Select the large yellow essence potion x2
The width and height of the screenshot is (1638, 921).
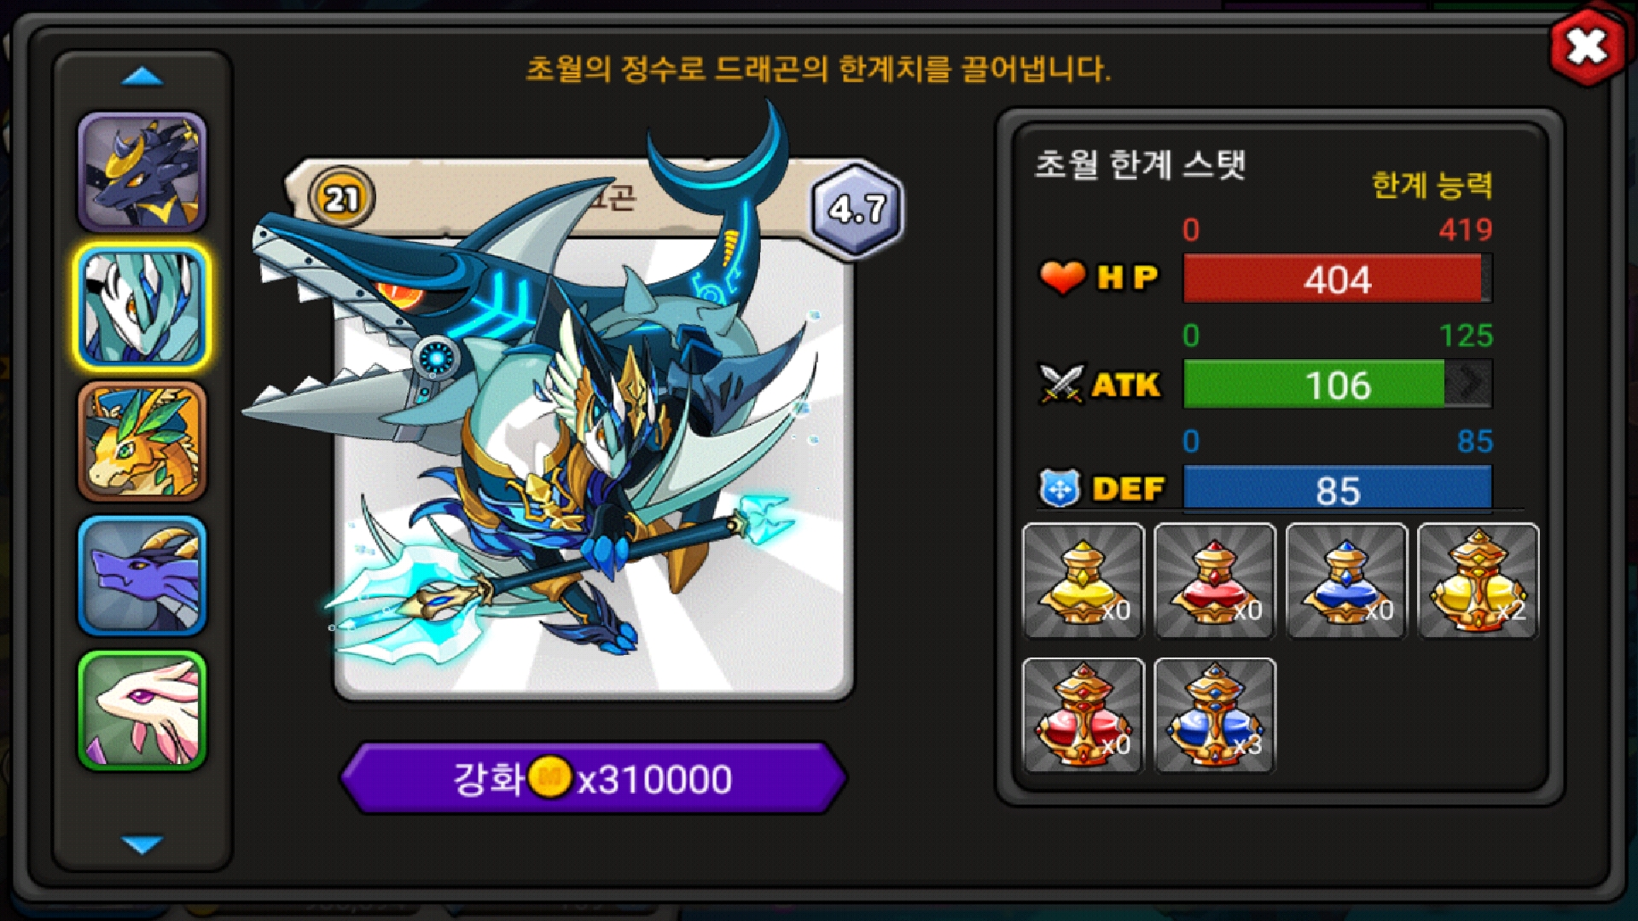pos(1478,581)
